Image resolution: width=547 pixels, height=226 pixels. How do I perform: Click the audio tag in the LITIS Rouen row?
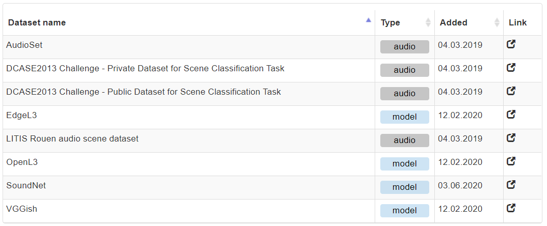tap(405, 140)
